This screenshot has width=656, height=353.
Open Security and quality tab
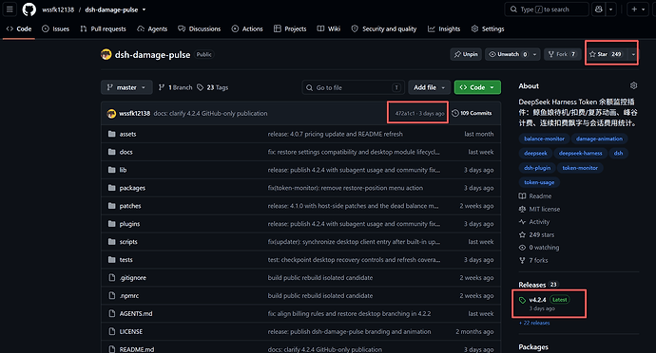(x=384, y=28)
